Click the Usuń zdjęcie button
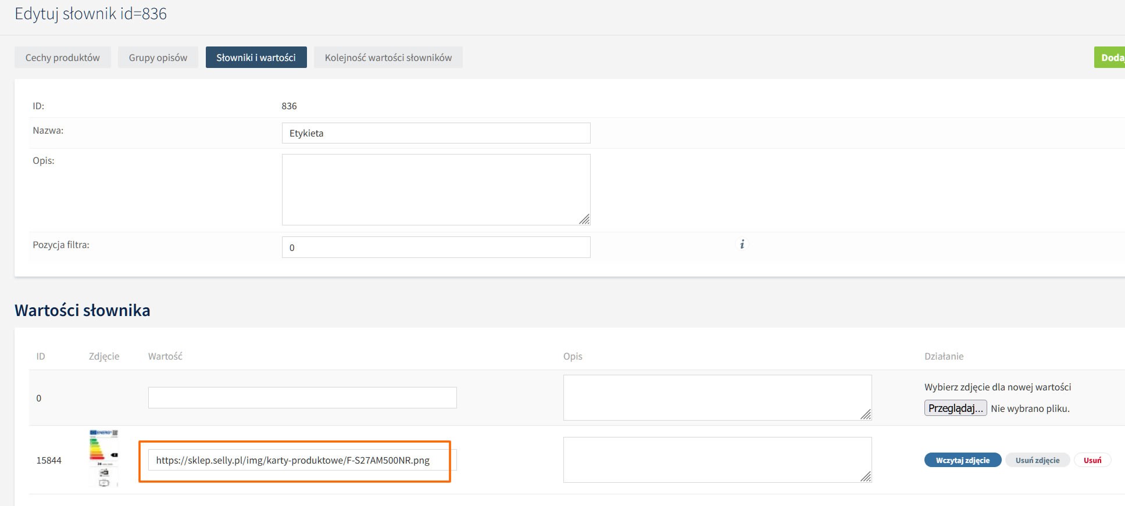This screenshot has width=1125, height=506. 1037,460
